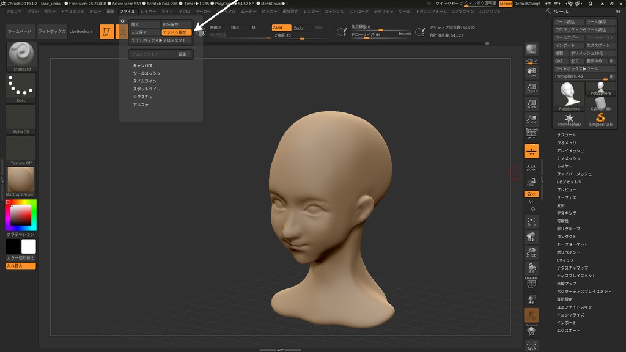The height and width of the screenshot is (352, 626).
Task: Toggle the アンドゥ履歴 undo history button
Action: (177, 32)
